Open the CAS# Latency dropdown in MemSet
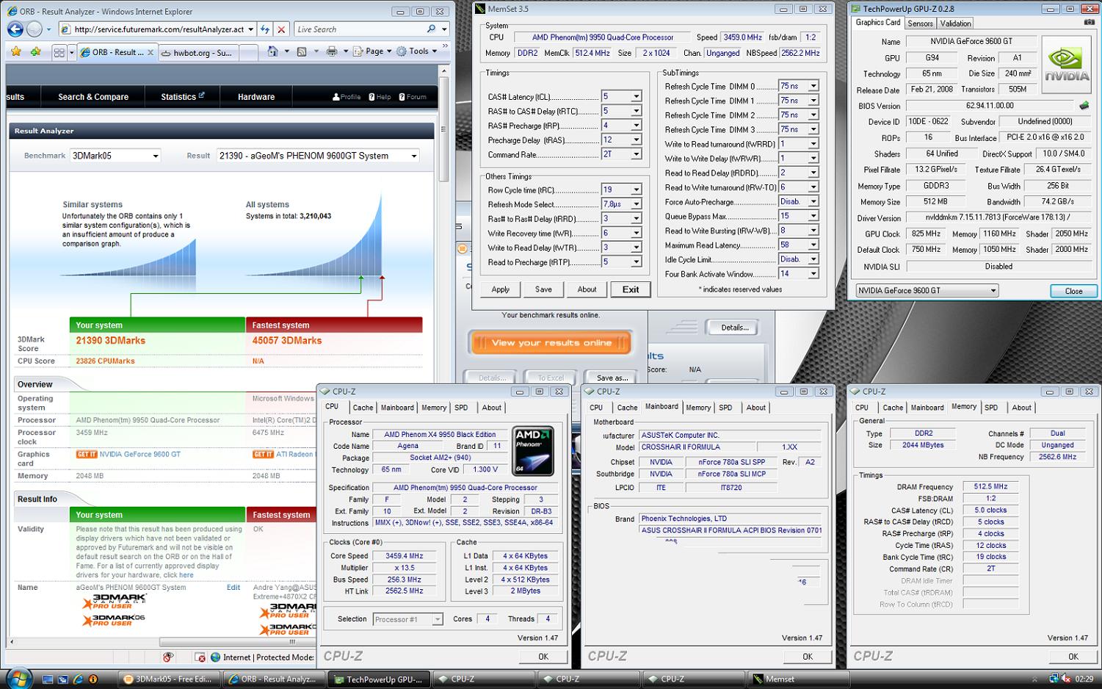Viewport: 1102px width, 689px height. click(x=637, y=96)
